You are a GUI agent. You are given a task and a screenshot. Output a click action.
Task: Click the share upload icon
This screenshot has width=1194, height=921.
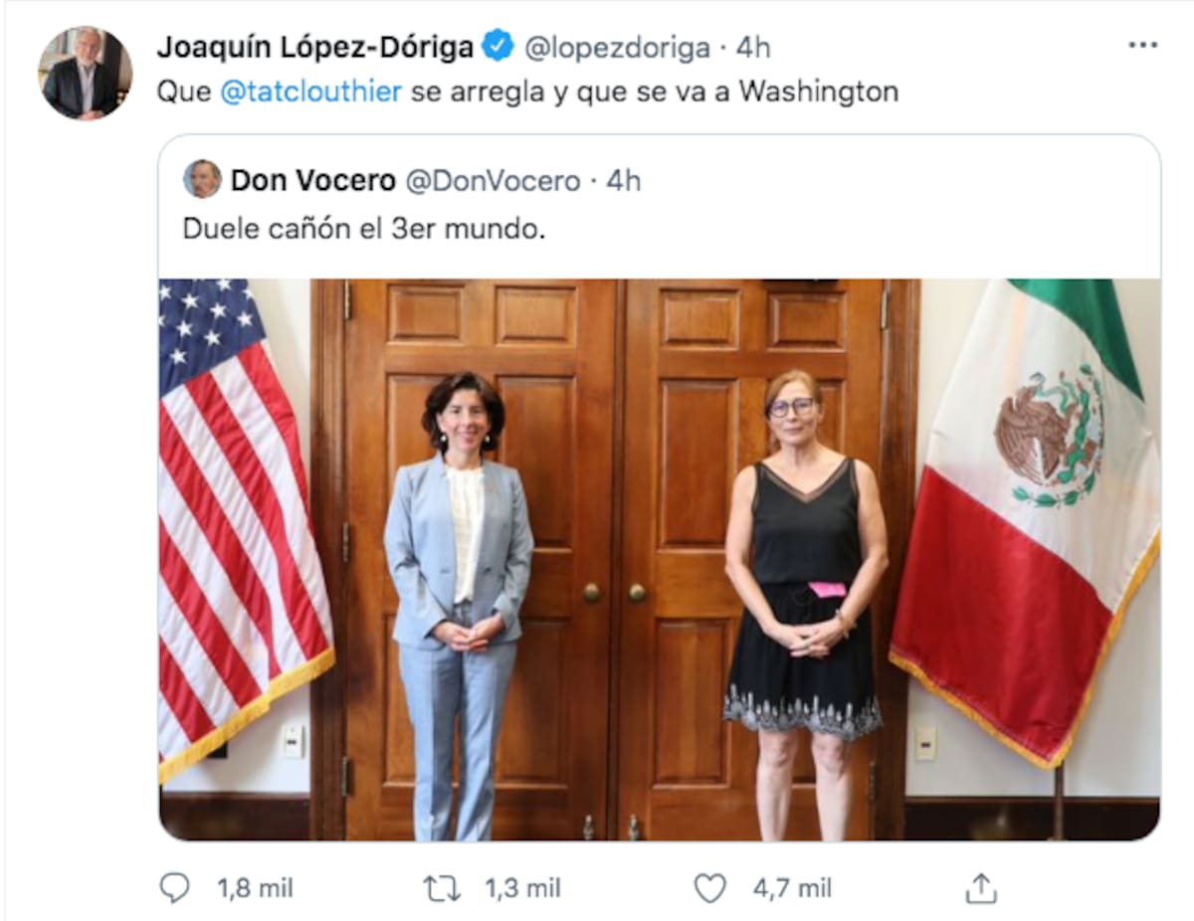[980, 888]
